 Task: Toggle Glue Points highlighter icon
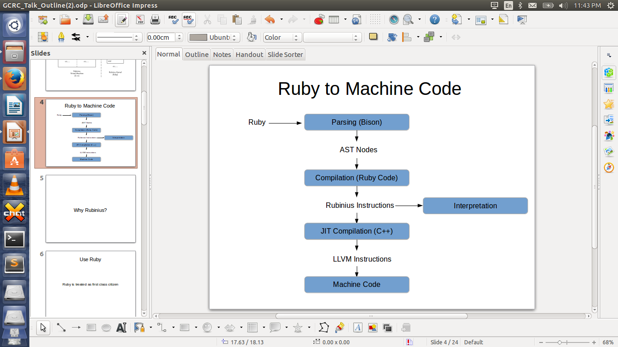[x=340, y=328]
